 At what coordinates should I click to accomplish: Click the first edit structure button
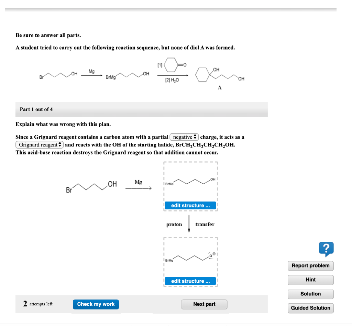click(x=190, y=205)
